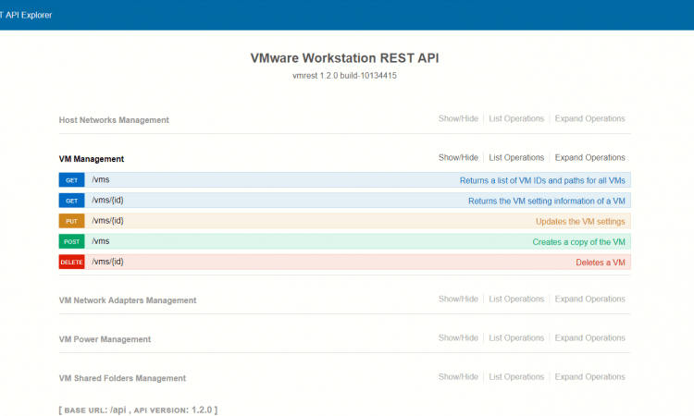Click 'Deletes a VM' description

click(x=601, y=263)
